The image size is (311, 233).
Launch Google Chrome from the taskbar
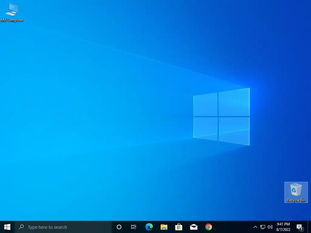[208, 227]
